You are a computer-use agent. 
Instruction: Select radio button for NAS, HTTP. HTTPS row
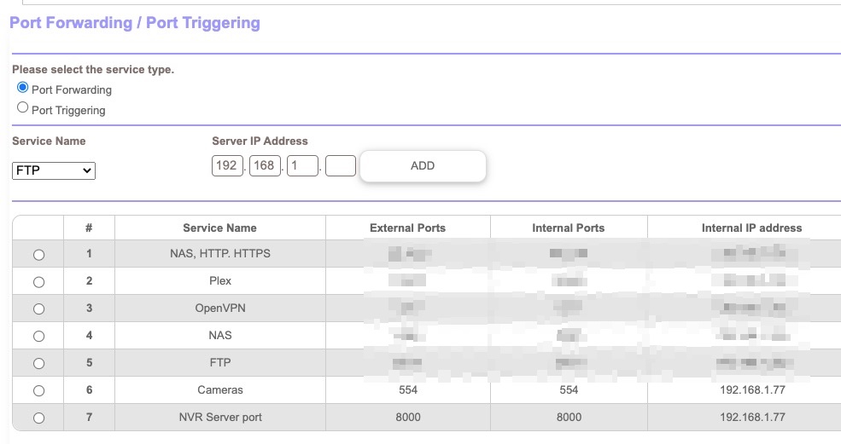pos(38,255)
